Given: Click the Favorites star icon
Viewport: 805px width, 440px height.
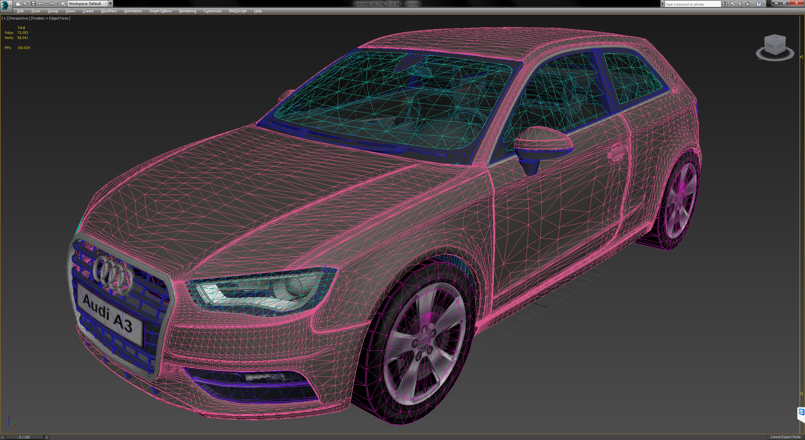Looking at the screenshot, I should pyautogui.click(x=747, y=4).
